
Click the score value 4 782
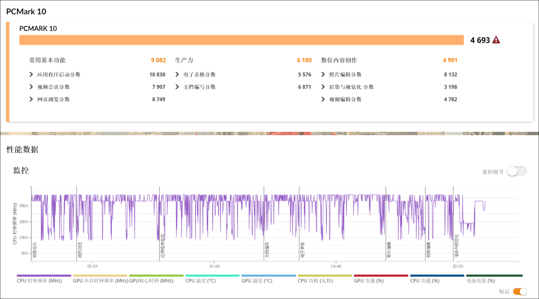click(x=450, y=99)
